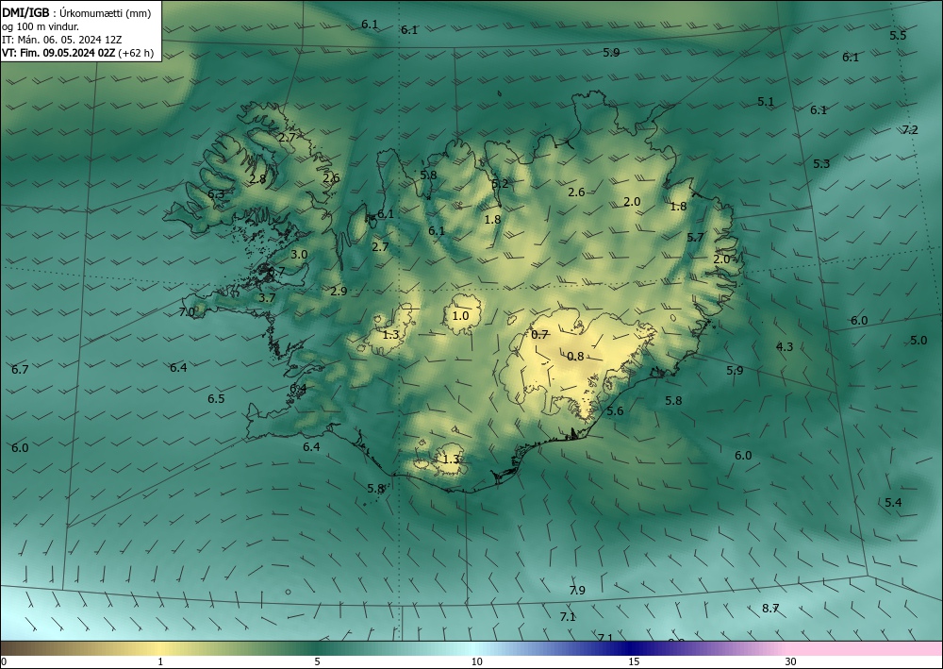Image resolution: width=943 pixels, height=669 pixels.
Task: Click the 7.9 value south of Iceland
Action: [x=577, y=590]
